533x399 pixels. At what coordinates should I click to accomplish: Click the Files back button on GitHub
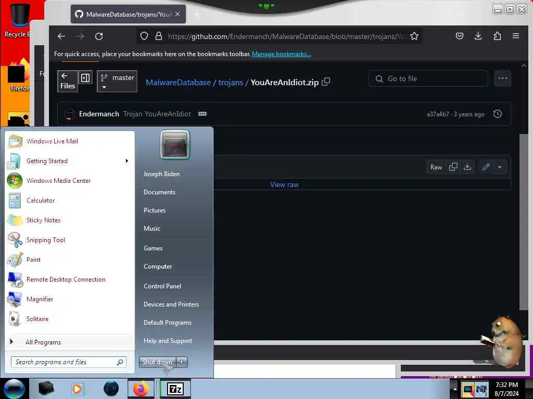(67, 81)
